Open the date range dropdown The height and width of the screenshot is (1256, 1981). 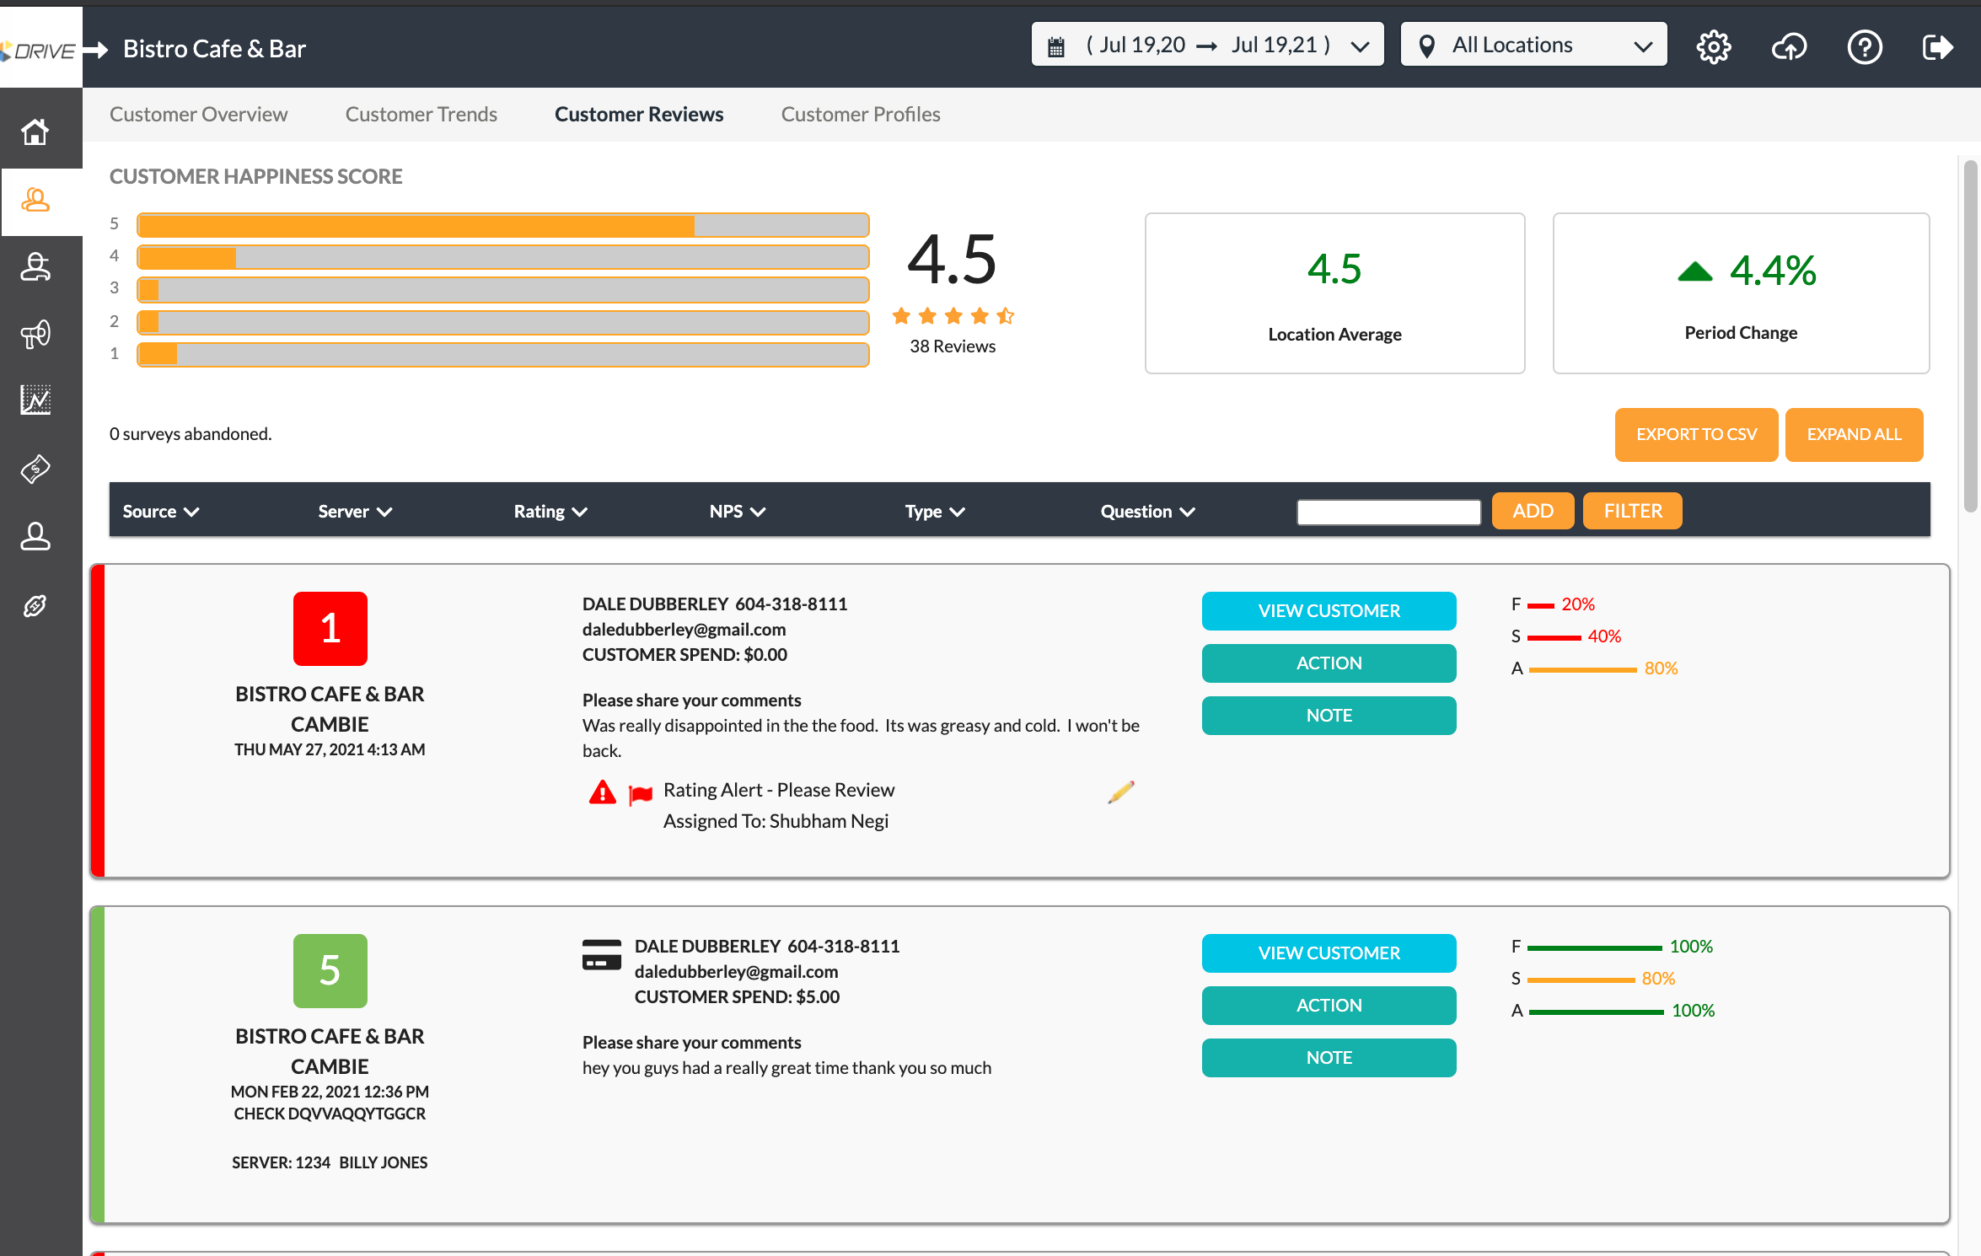click(x=1207, y=46)
